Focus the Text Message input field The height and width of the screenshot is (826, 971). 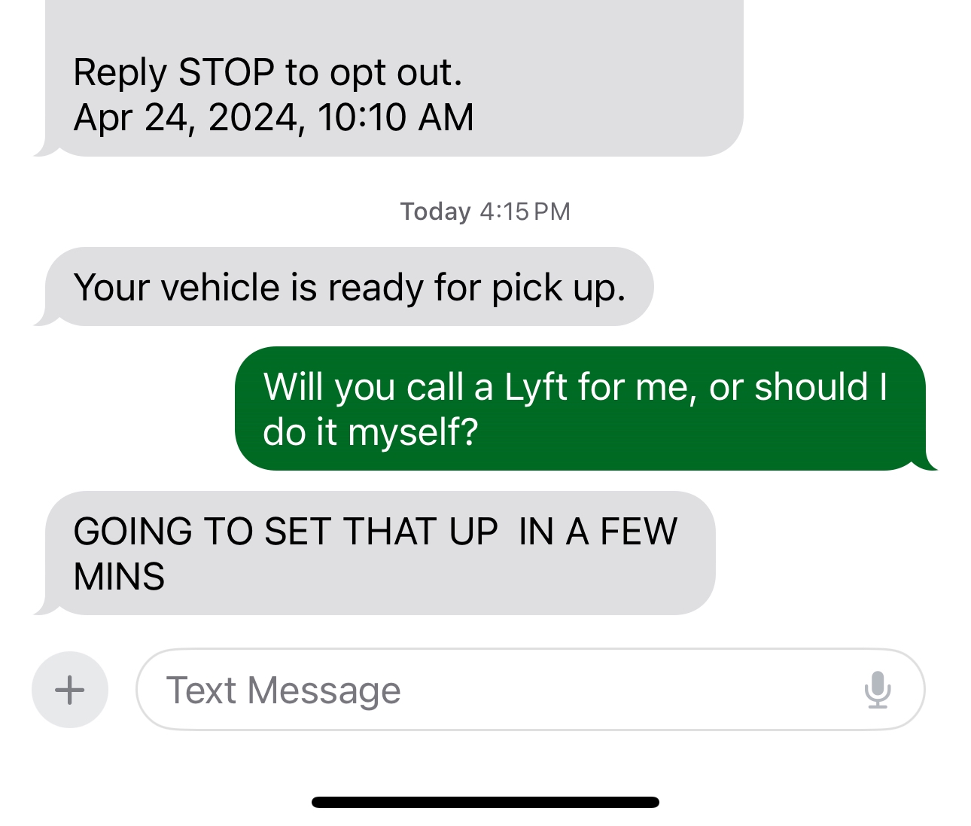(x=530, y=689)
